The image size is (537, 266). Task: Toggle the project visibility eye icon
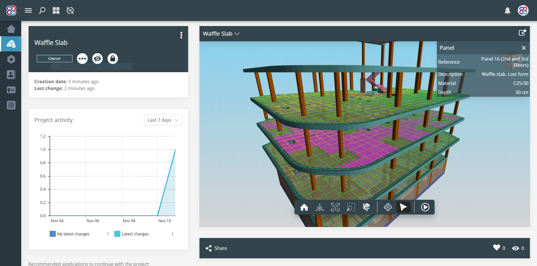point(97,59)
